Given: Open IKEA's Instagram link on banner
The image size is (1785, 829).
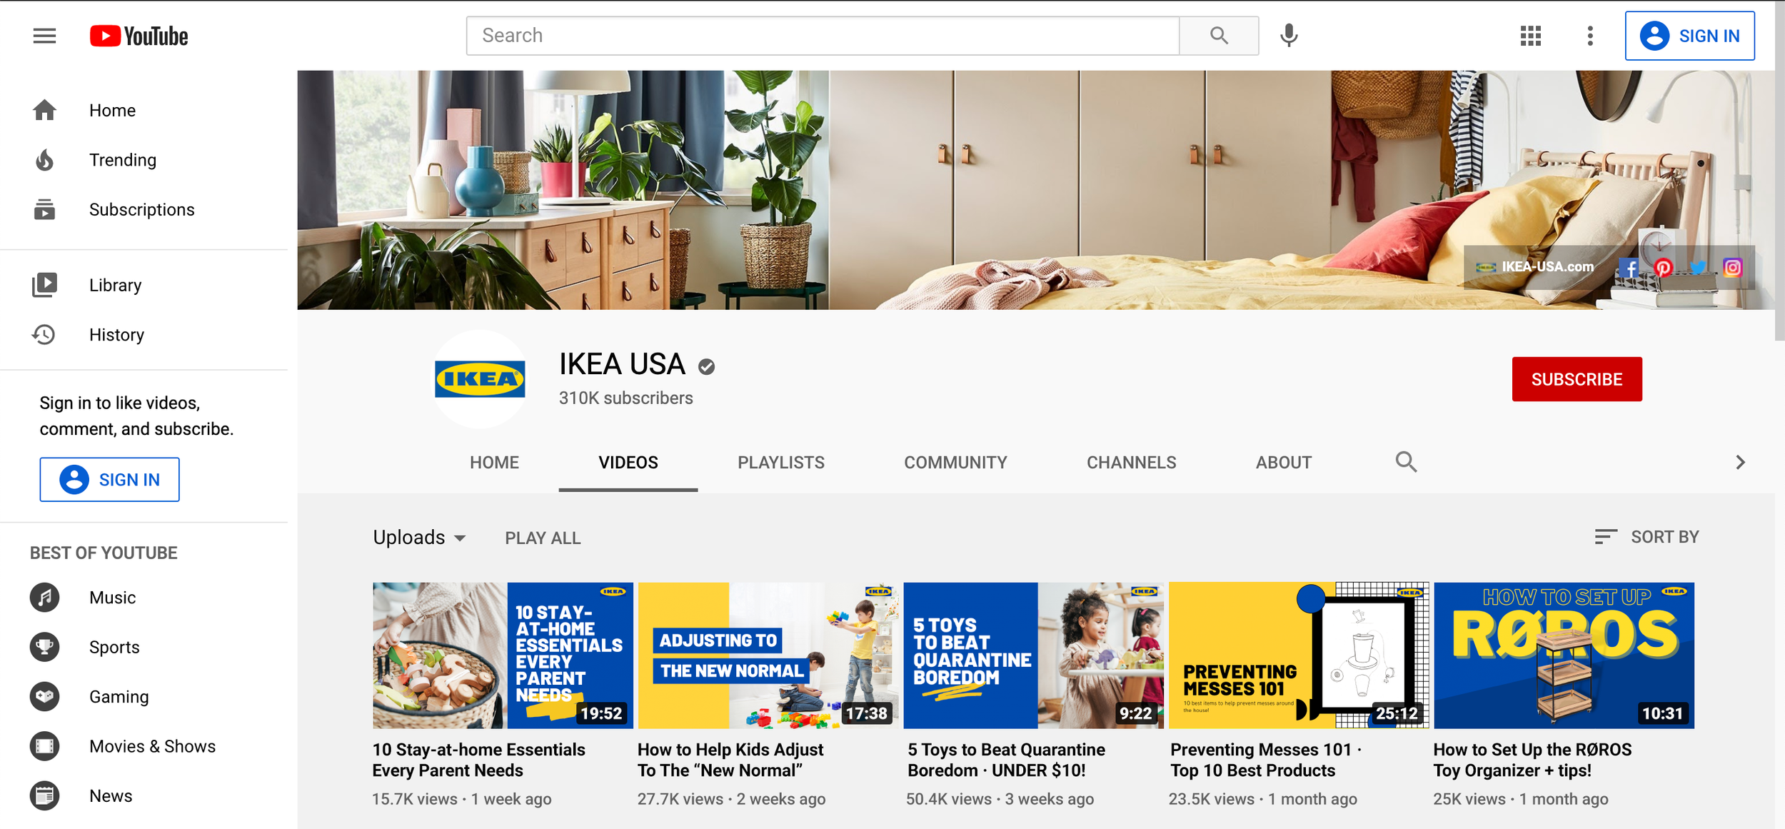Looking at the screenshot, I should pos(1733,268).
